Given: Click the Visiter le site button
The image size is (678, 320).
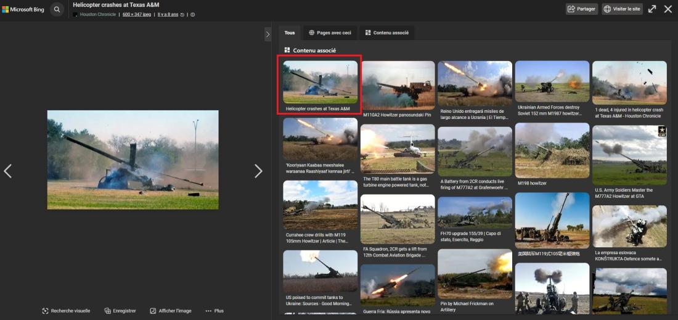Looking at the screenshot, I should pyautogui.click(x=622, y=9).
